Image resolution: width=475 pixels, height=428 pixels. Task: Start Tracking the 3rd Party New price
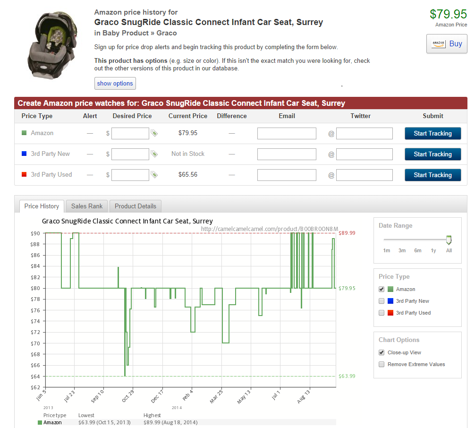(x=433, y=154)
